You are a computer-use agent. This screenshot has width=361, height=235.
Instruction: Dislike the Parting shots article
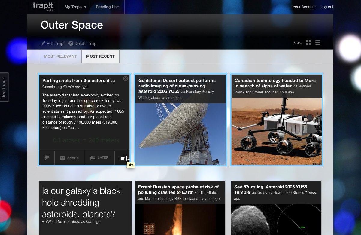(47, 158)
